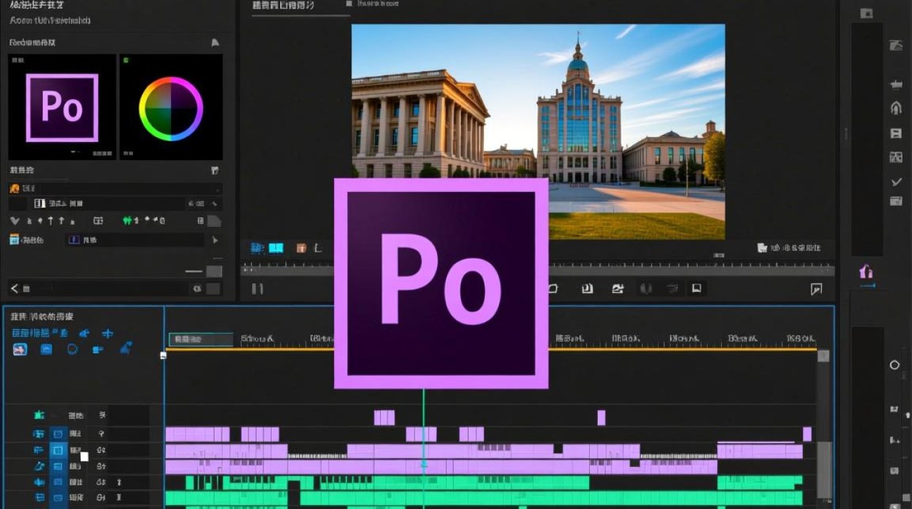
Task: Click the circle icon in the right sidebar
Action: tap(894, 365)
